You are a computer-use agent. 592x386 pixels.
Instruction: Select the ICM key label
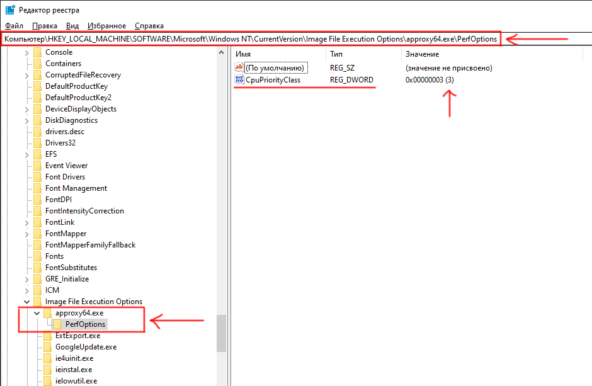coord(52,290)
